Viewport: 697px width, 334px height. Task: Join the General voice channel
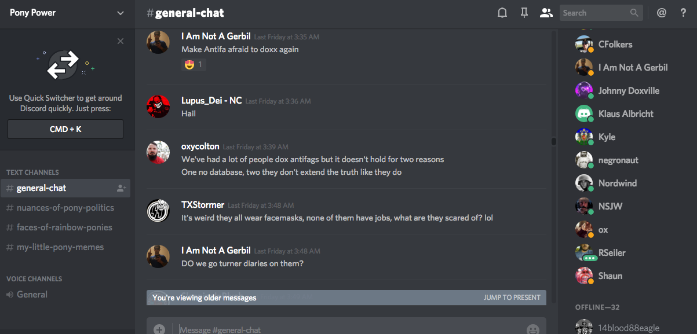pos(32,295)
